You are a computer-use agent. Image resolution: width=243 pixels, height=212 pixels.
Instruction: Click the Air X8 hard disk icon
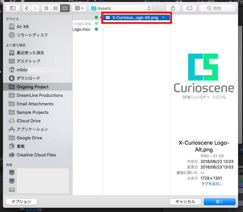(12, 26)
